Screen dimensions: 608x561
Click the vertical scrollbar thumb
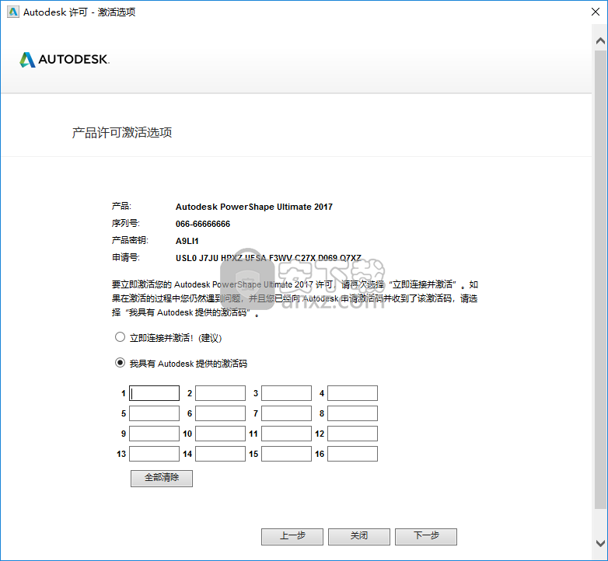(600, 279)
